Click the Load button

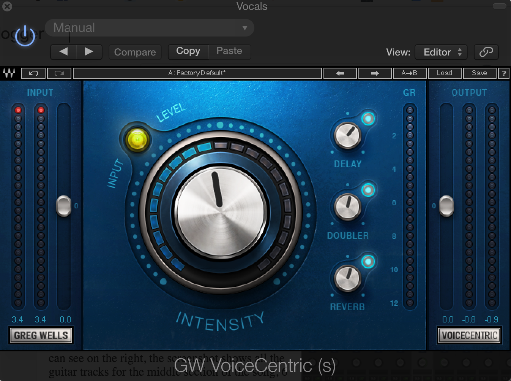(x=445, y=73)
